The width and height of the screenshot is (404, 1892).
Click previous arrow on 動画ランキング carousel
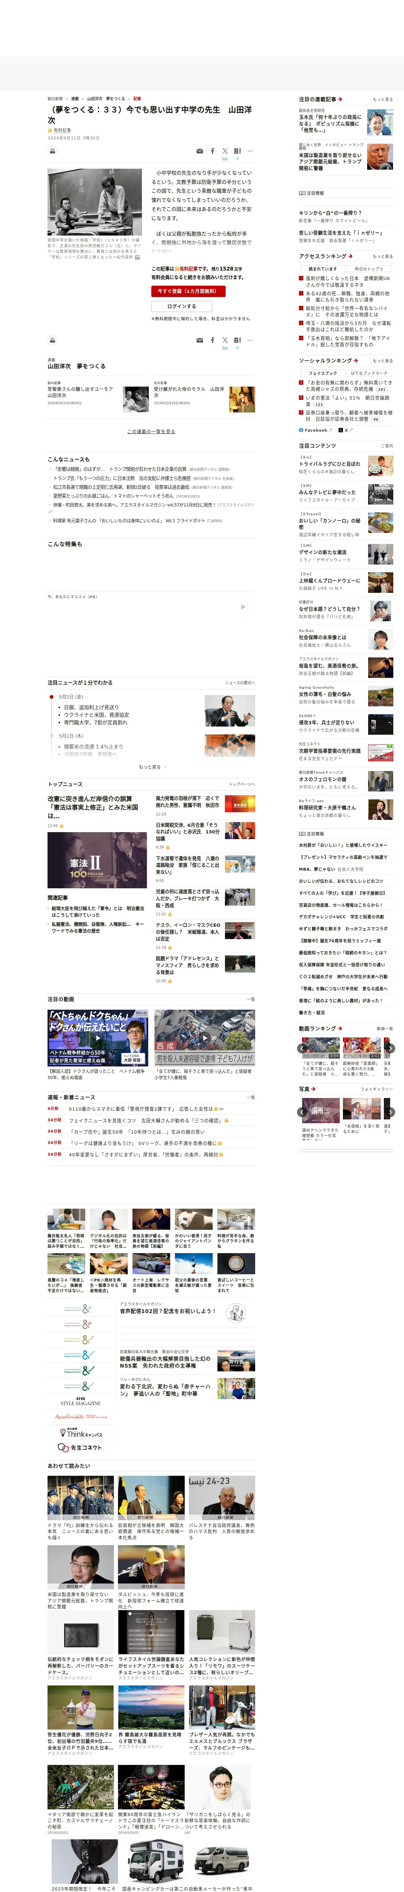coord(302,1048)
